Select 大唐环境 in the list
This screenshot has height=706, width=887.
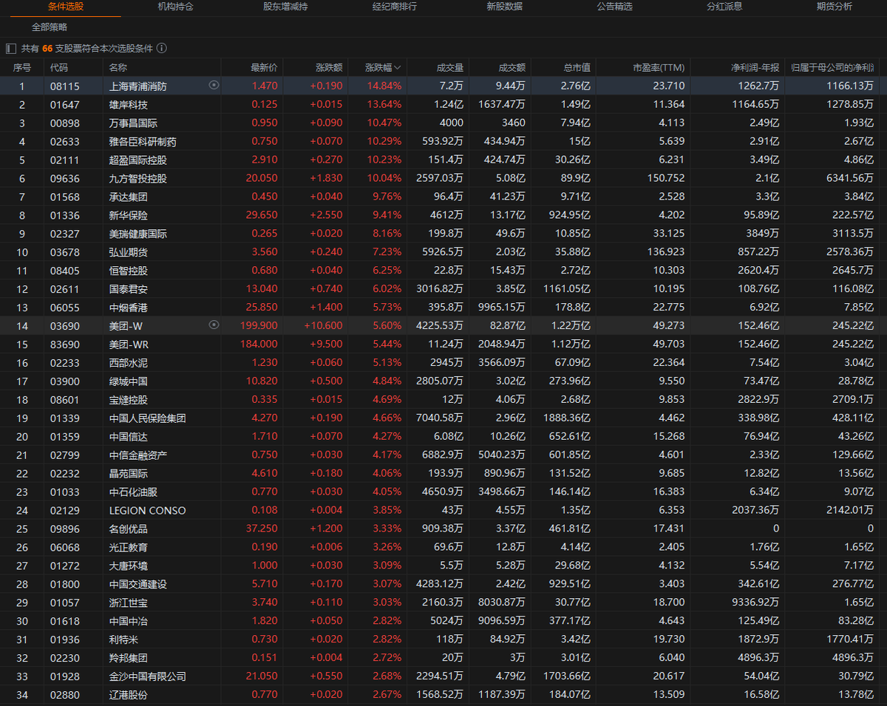tap(128, 566)
